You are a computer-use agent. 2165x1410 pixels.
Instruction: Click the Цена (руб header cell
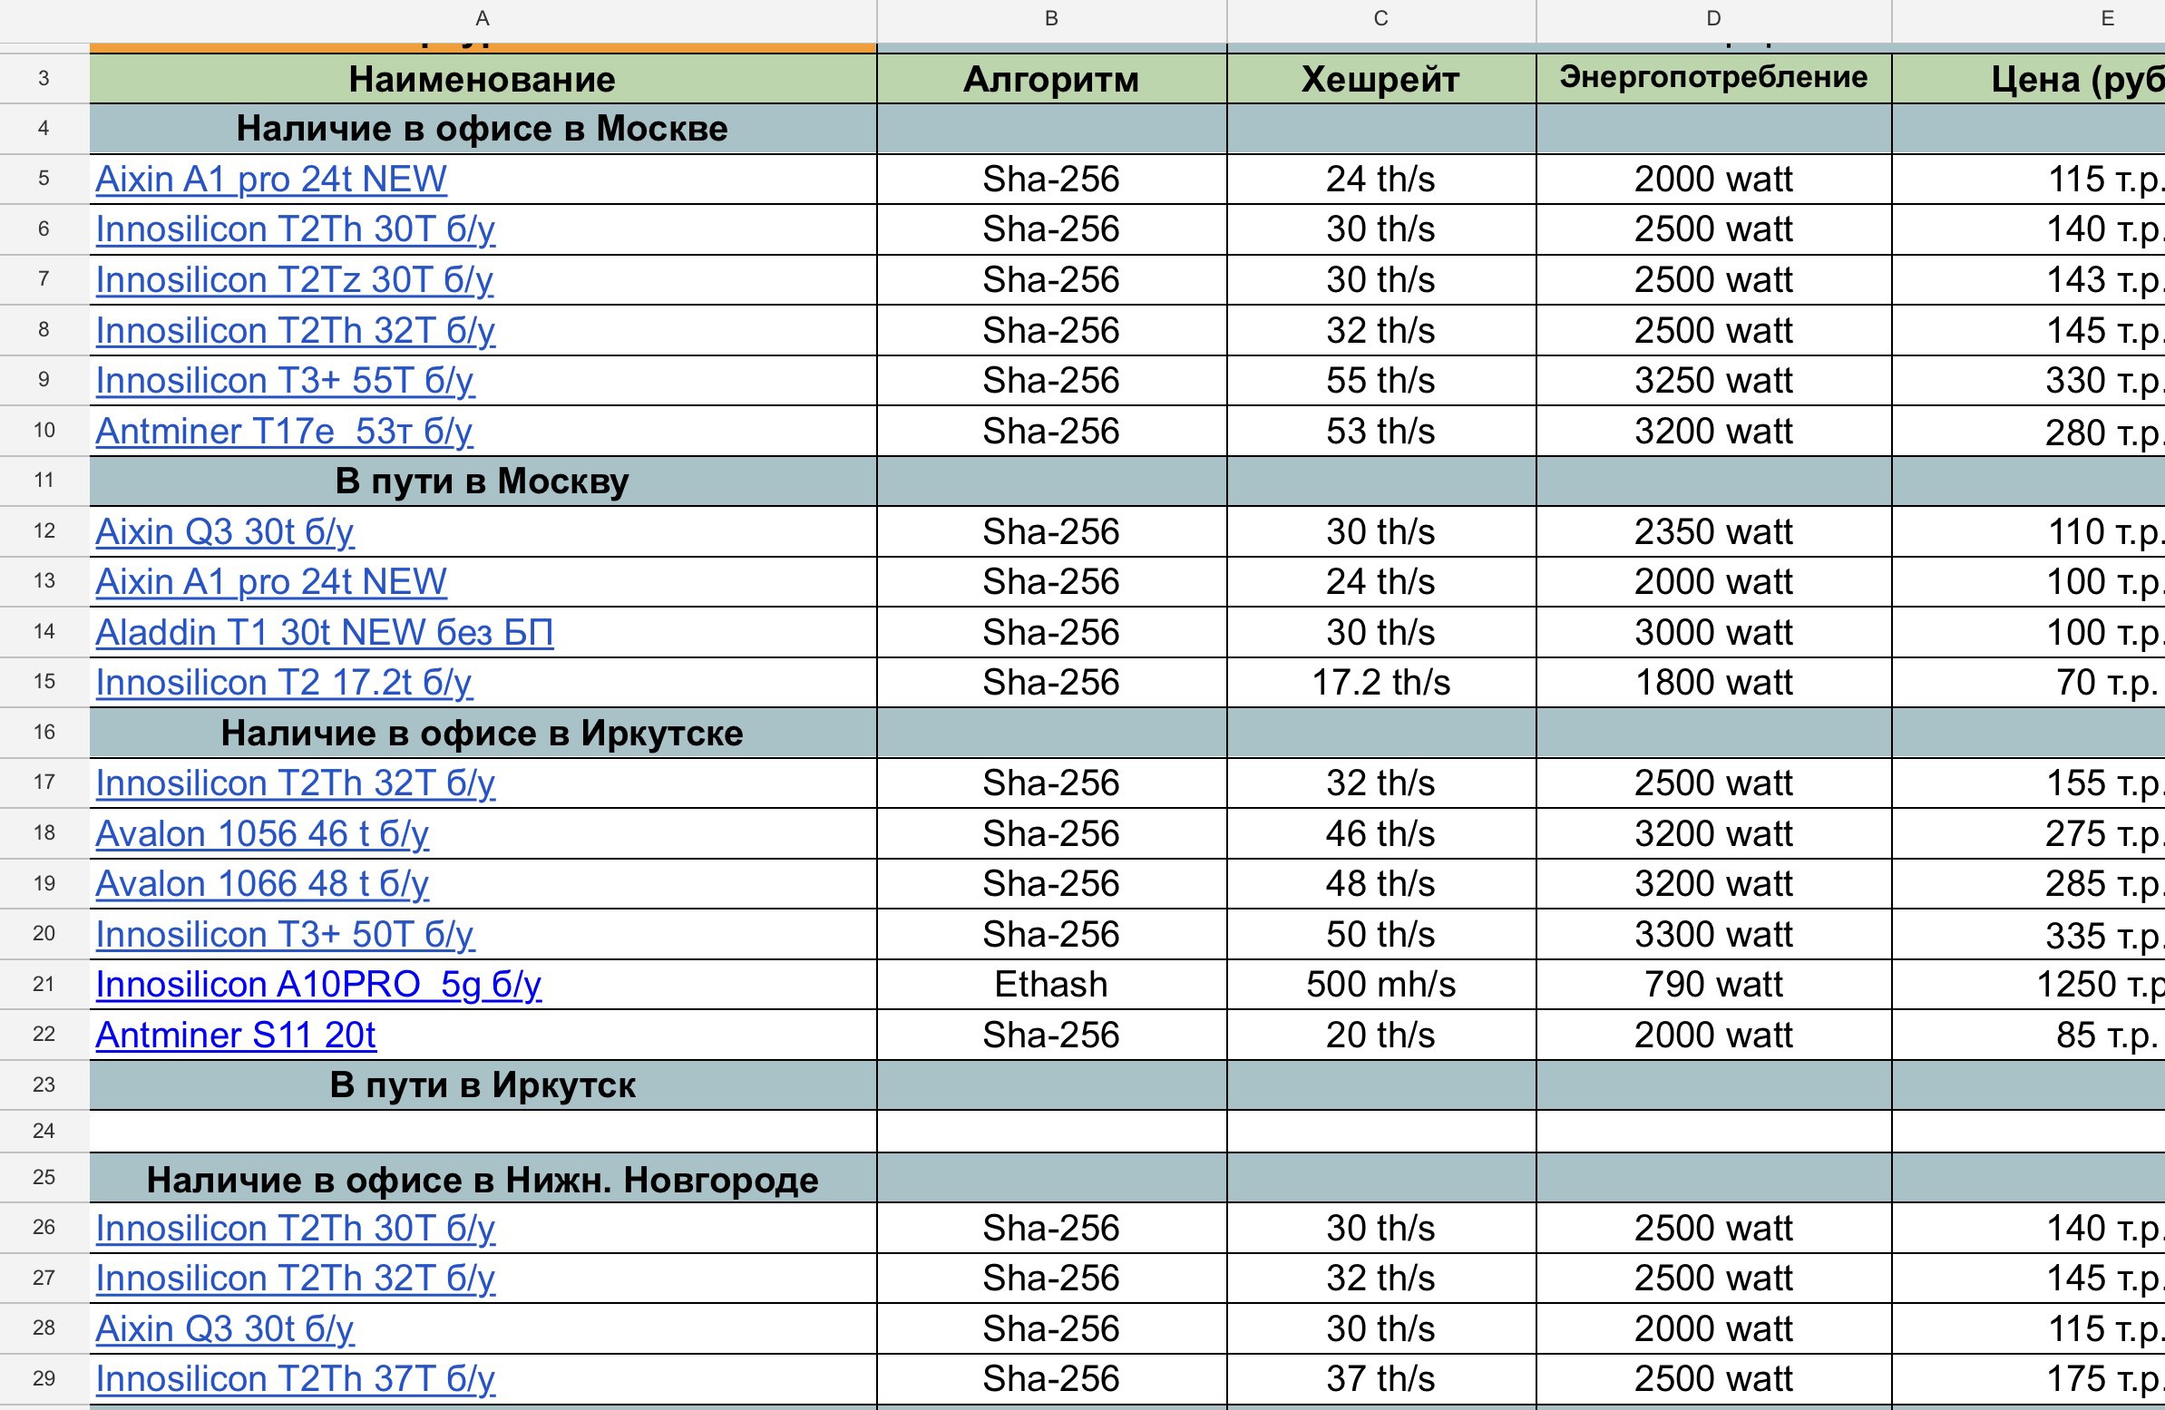coord(2029,79)
